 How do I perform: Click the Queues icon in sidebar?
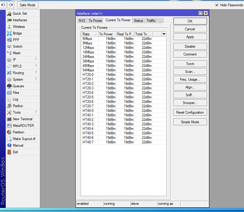click(x=9, y=86)
